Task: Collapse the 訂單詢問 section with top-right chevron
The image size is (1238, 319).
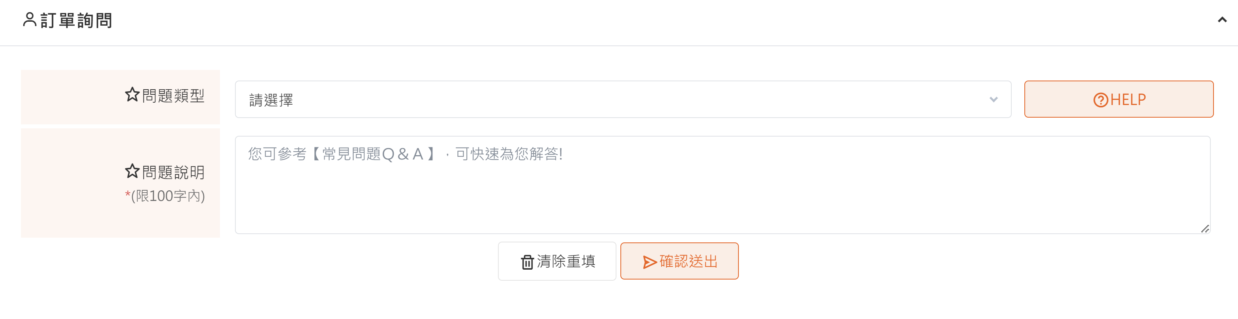Action: [x=1222, y=20]
